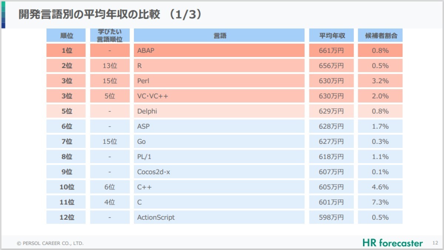This screenshot has width=444, height=250.
Task: Select the ABAP language cell
Action: pyautogui.click(x=219, y=50)
